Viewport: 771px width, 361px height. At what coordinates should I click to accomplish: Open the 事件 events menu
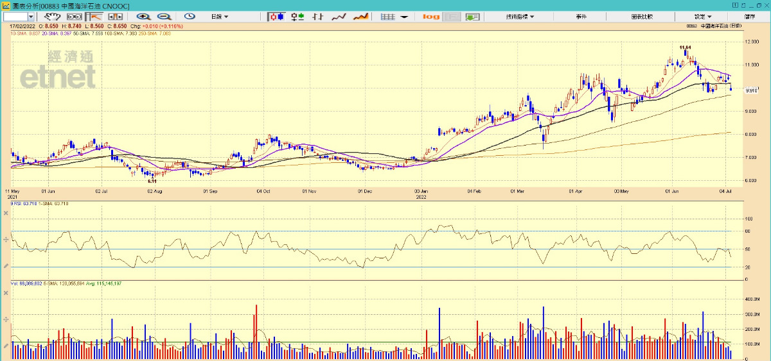[581, 17]
